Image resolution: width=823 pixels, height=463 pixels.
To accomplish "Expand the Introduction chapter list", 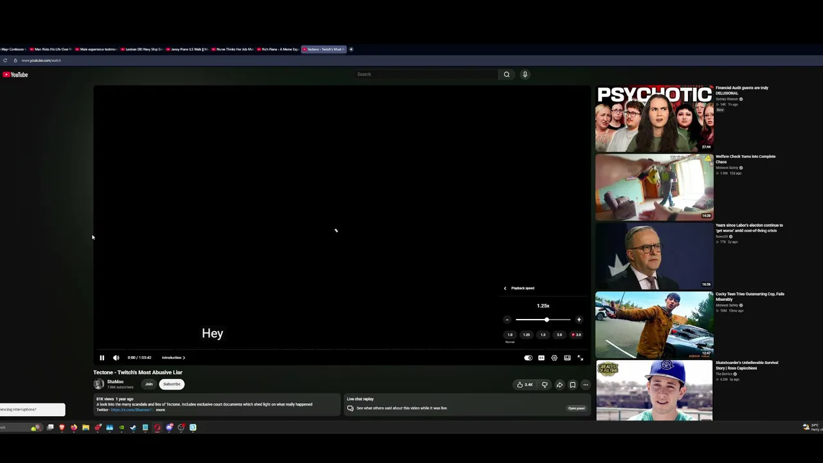I will tap(174, 358).
